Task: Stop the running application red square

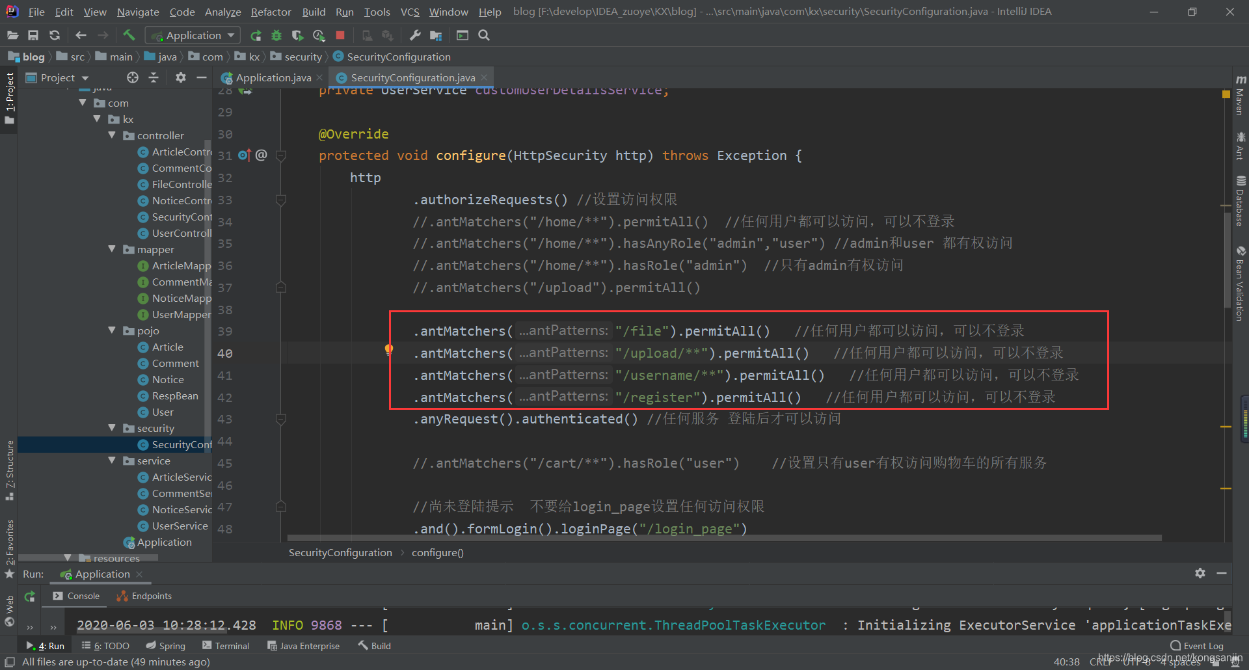Action: [340, 35]
